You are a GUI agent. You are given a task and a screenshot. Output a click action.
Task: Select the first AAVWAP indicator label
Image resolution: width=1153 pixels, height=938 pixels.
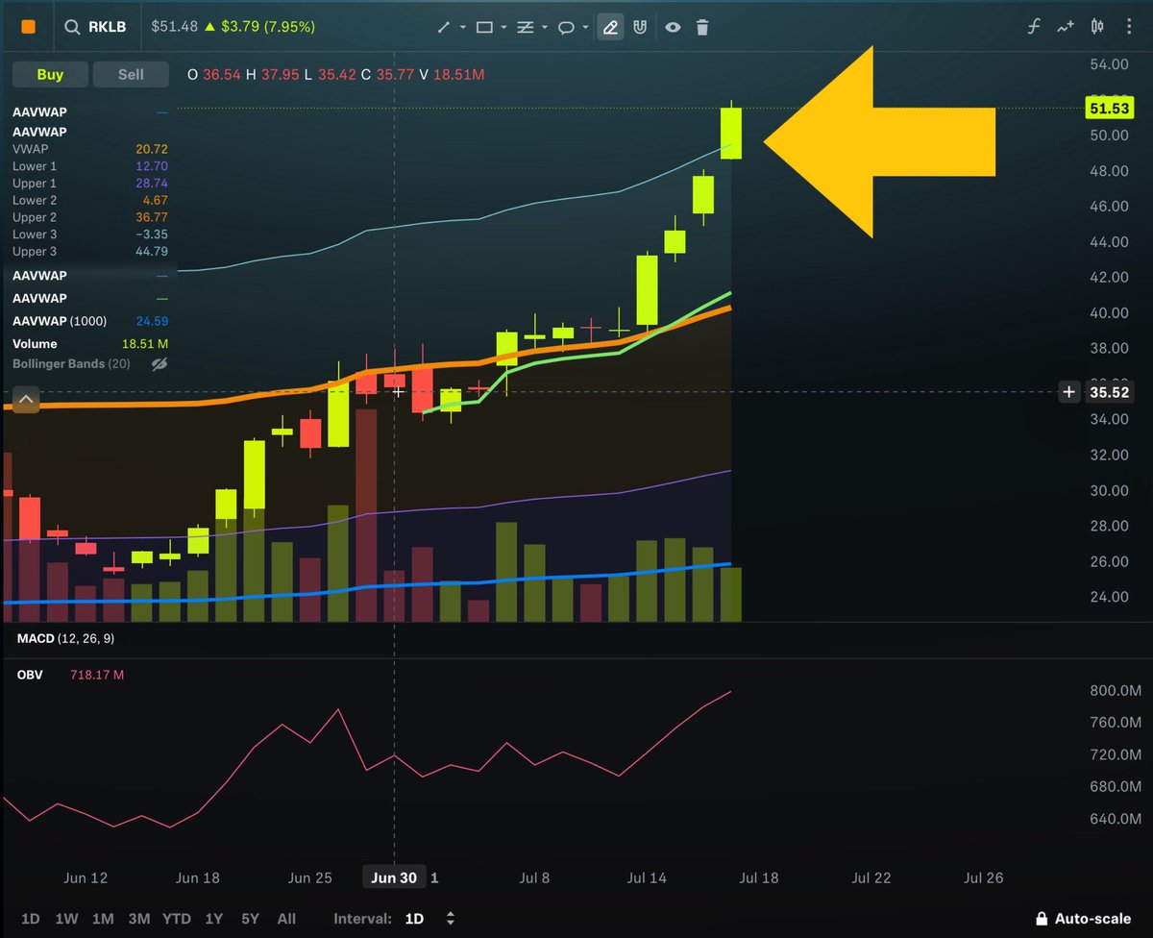coord(39,112)
